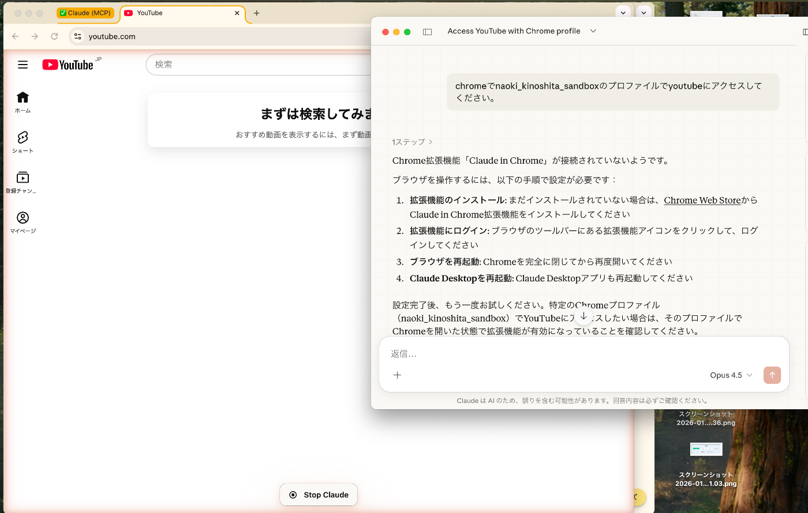The height and width of the screenshot is (513, 808).
Task: Jump to the bottom of the Claude conversation with the down arrow
Action: coord(583,316)
